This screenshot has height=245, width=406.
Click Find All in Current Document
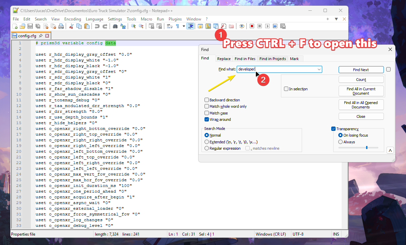(361, 91)
